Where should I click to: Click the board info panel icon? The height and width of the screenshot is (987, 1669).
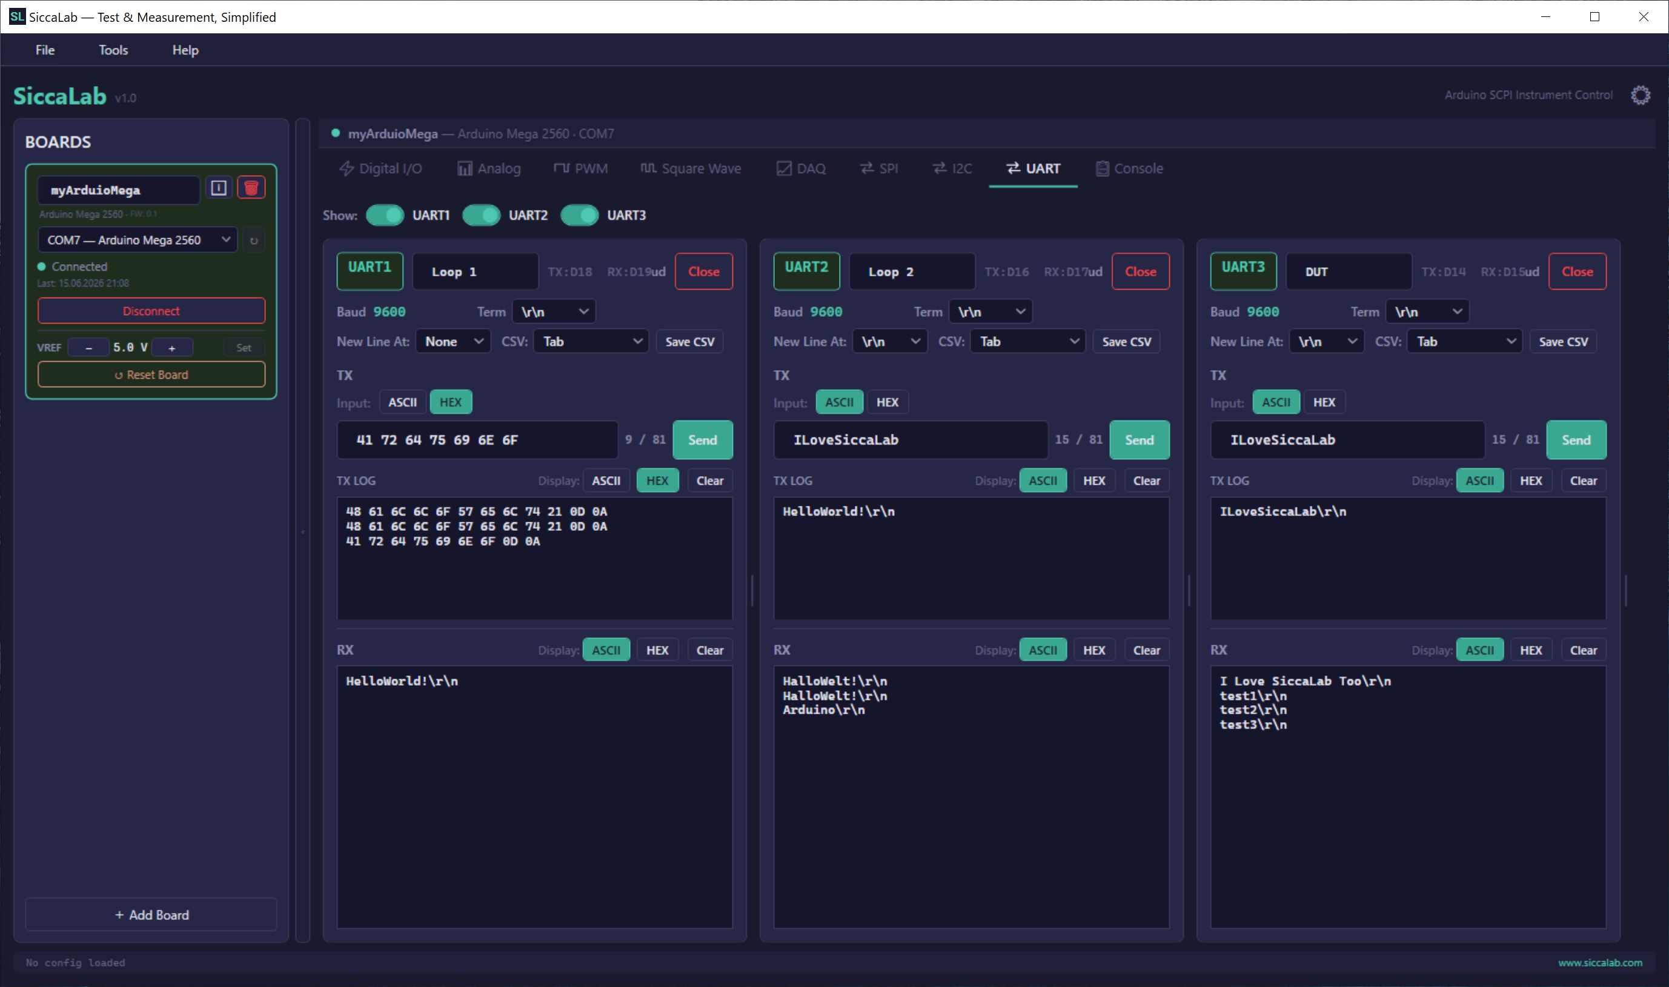pos(219,188)
